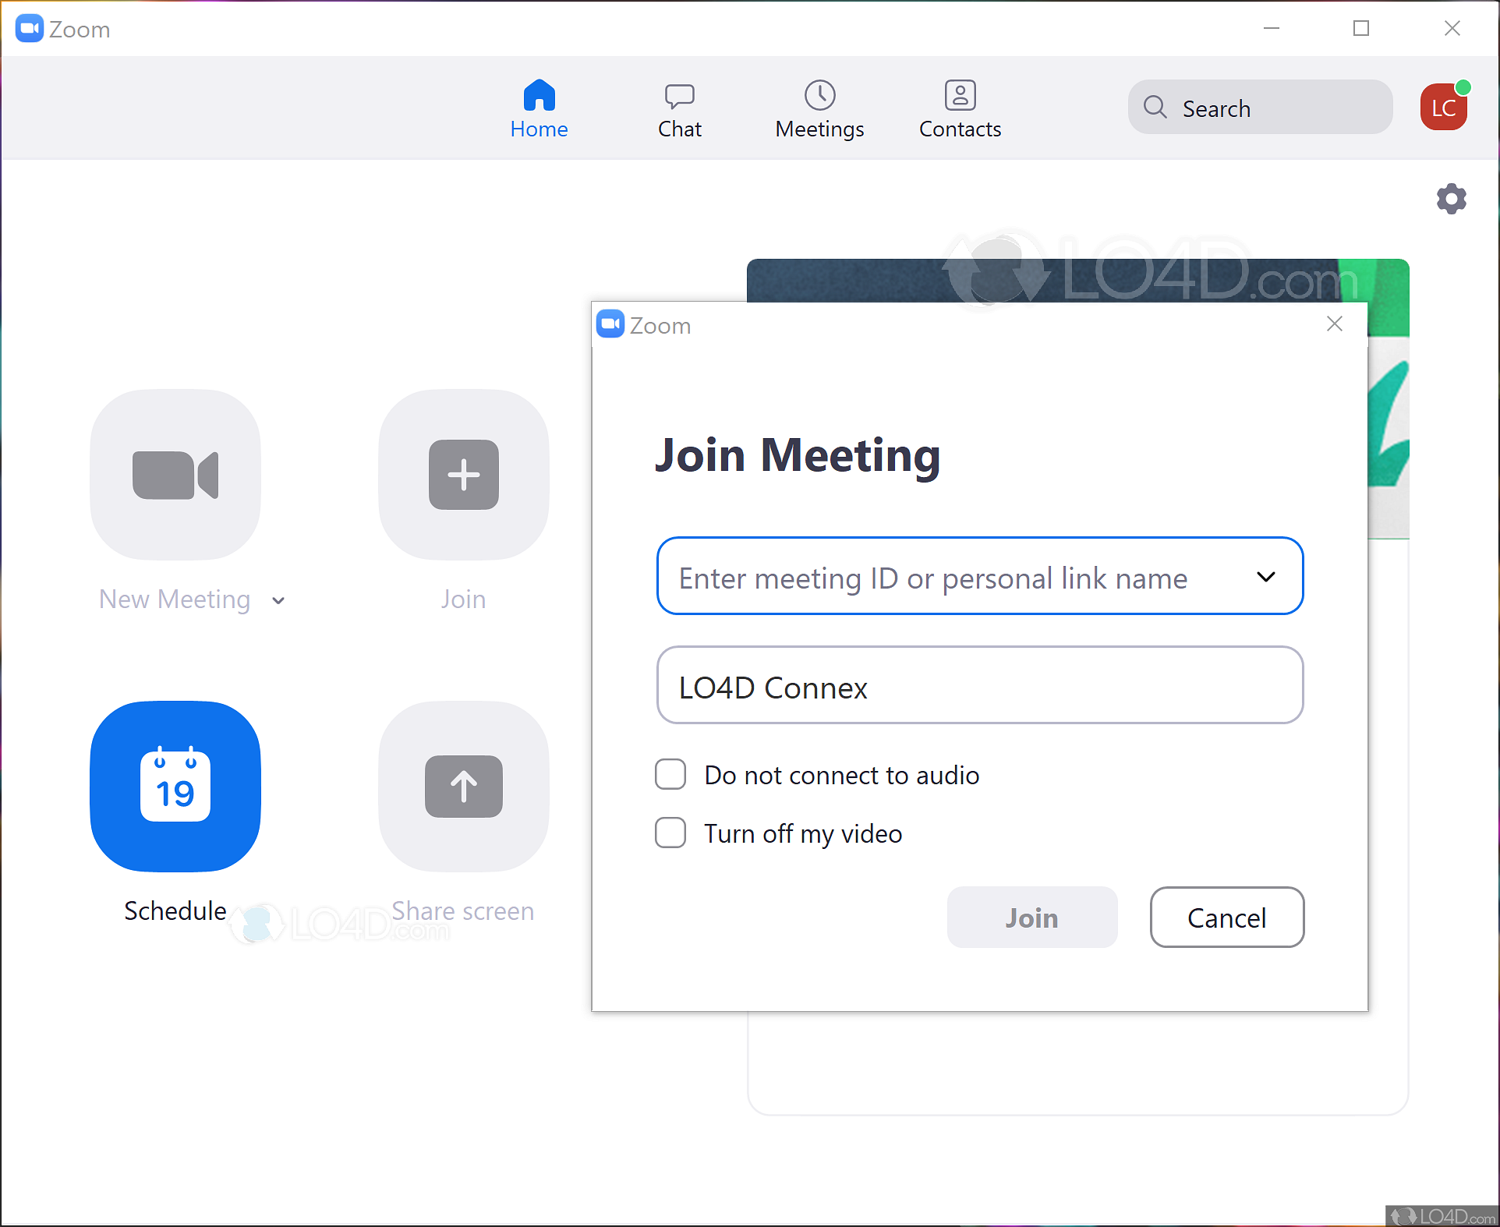Check Turn off my video
The width and height of the screenshot is (1500, 1227).
pos(670,833)
